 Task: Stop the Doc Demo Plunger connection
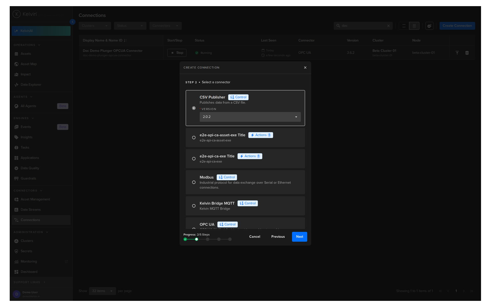pyautogui.click(x=177, y=53)
